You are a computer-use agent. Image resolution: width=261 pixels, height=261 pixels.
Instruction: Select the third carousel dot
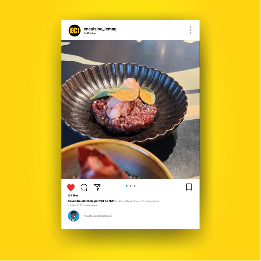pos(135,186)
